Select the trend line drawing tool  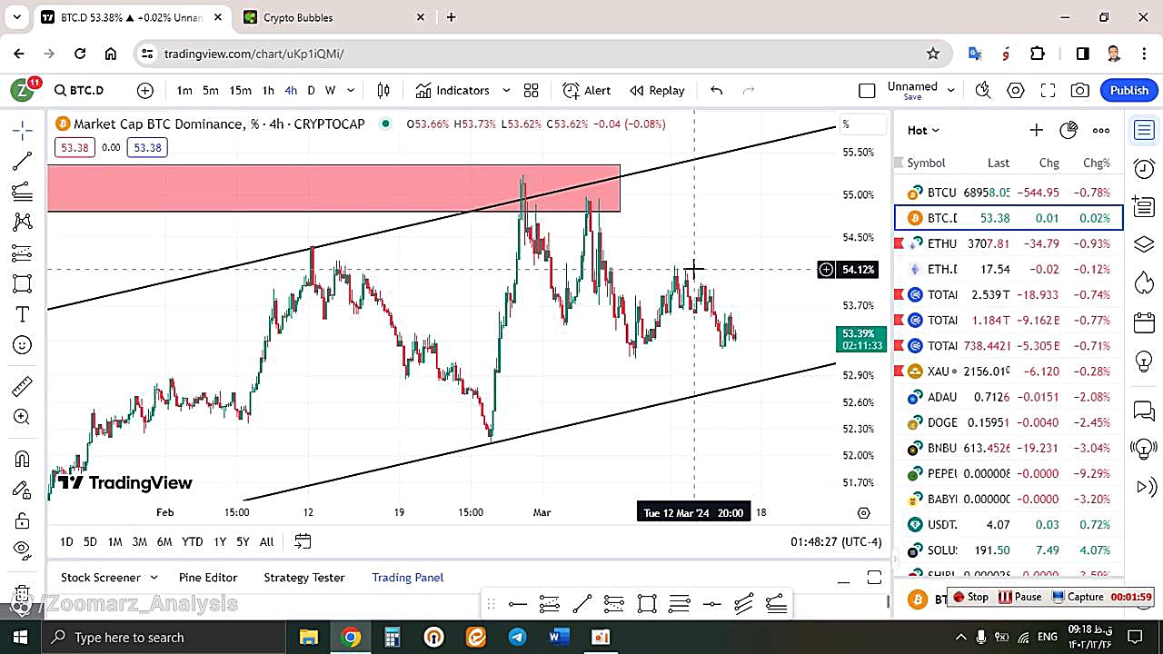click(x=23, y=162)
